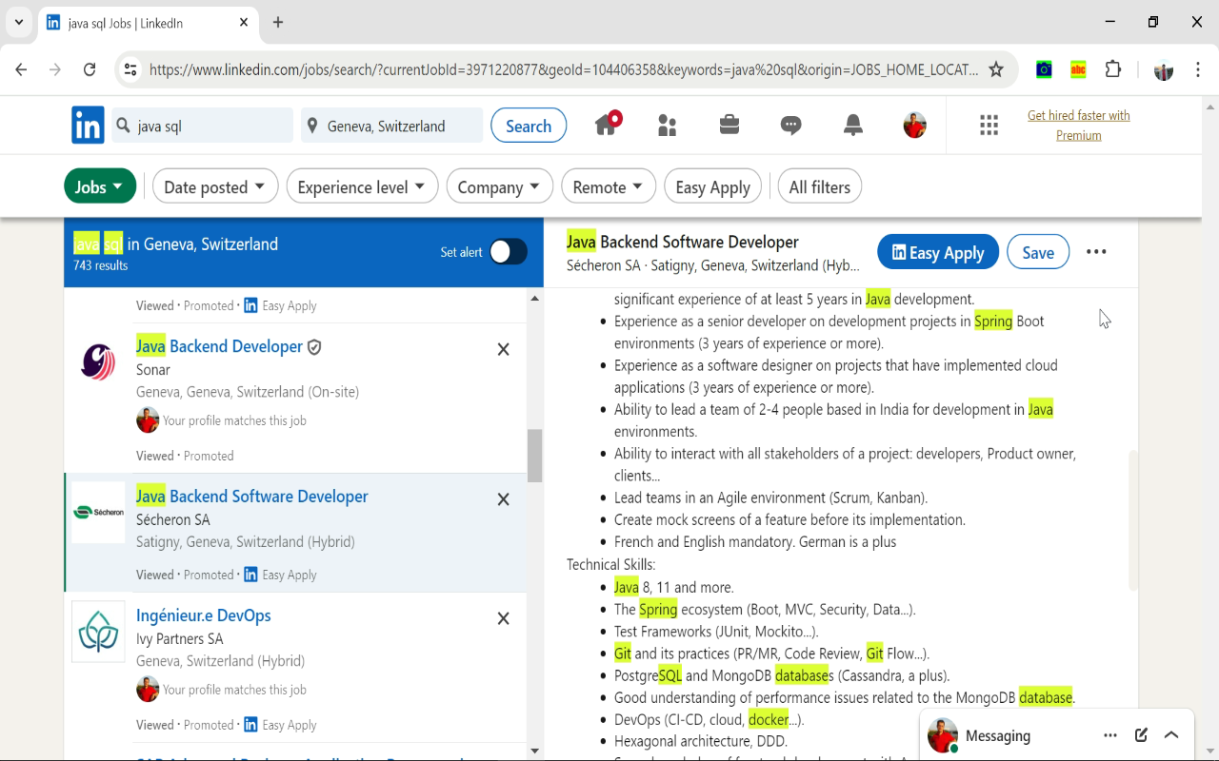Open the three-dot menu on the job posting

[1096, 251]
